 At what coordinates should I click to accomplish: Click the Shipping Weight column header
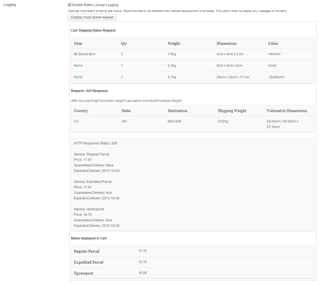coord(232,111)
